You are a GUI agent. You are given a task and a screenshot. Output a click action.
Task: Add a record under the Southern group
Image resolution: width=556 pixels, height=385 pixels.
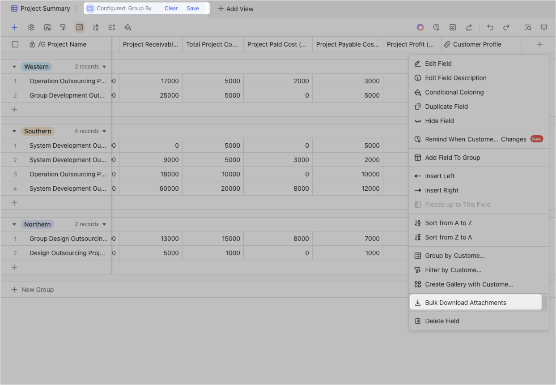14,203
